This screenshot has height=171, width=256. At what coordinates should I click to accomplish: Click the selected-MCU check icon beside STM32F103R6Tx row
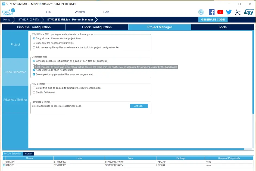pyautogui.click(x=4, y=165)
